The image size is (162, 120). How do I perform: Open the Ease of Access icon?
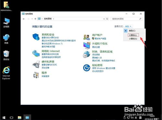tap(87, 68)
